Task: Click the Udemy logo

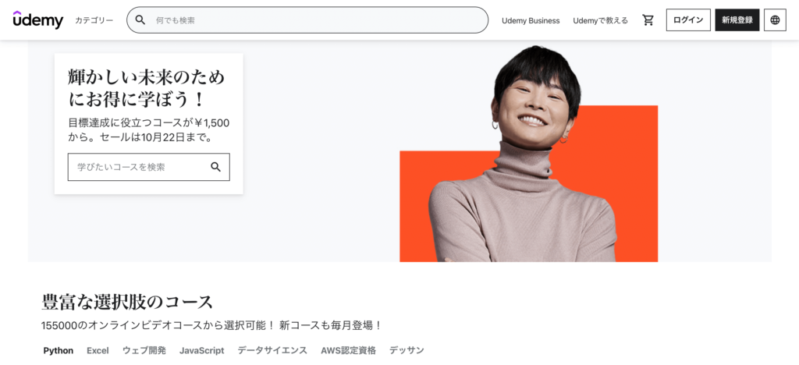Action: coord(38,19)
